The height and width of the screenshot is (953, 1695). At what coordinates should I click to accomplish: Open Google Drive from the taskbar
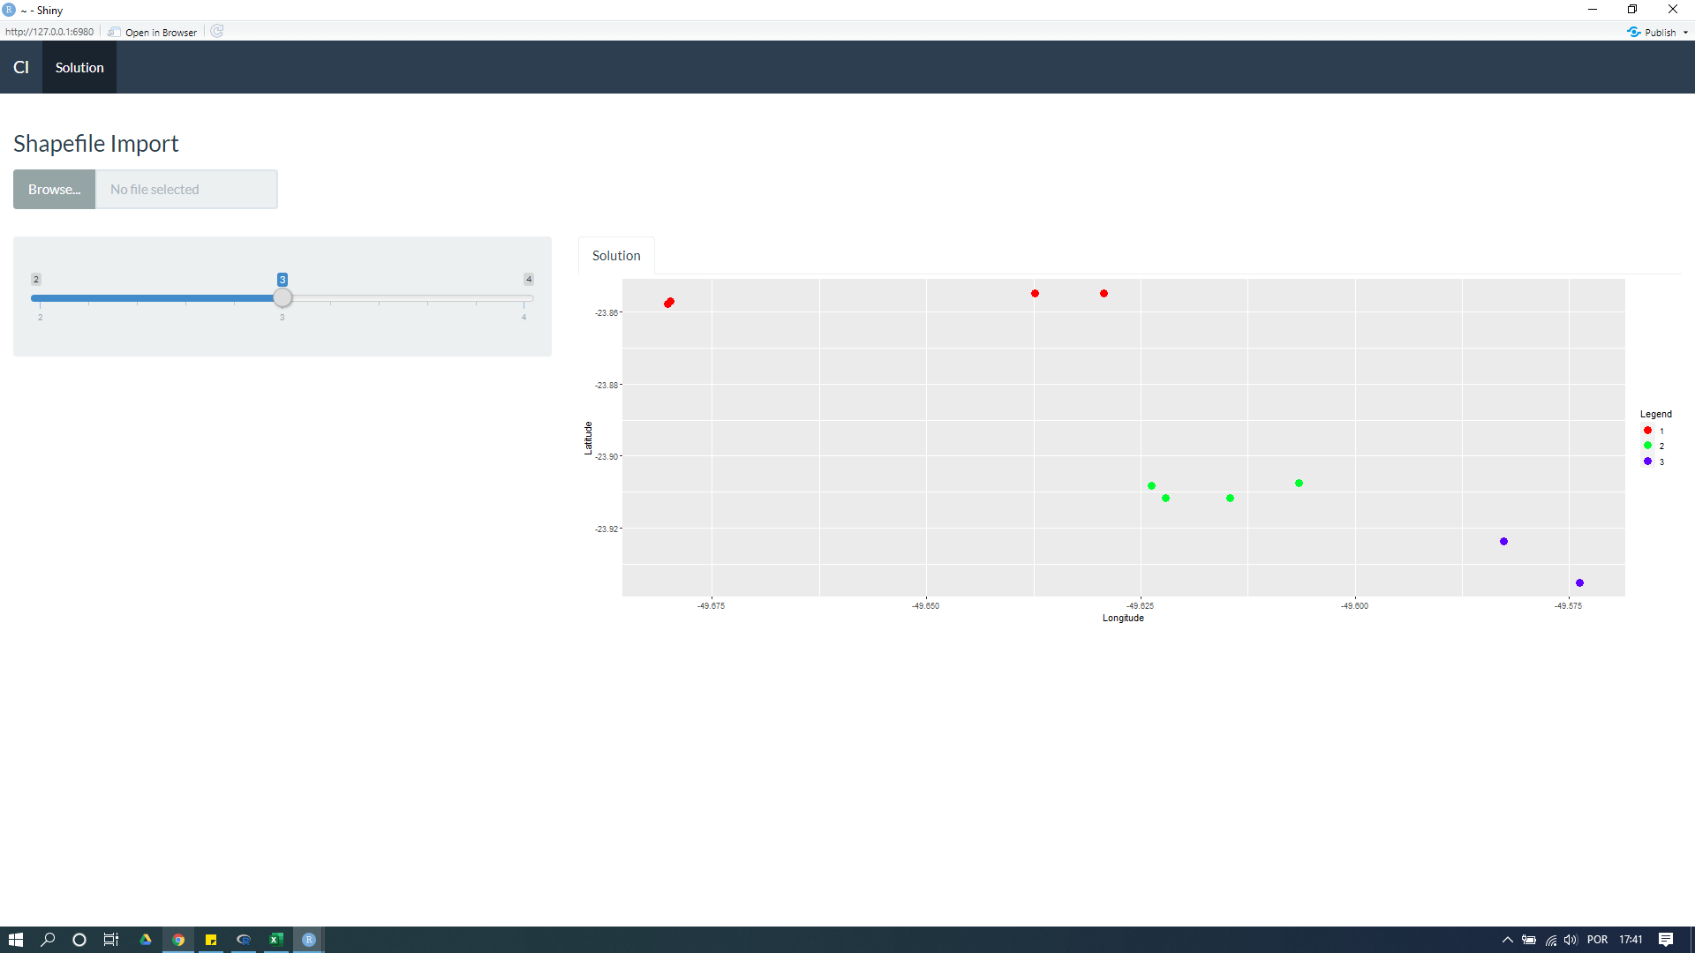coord(146,940)
